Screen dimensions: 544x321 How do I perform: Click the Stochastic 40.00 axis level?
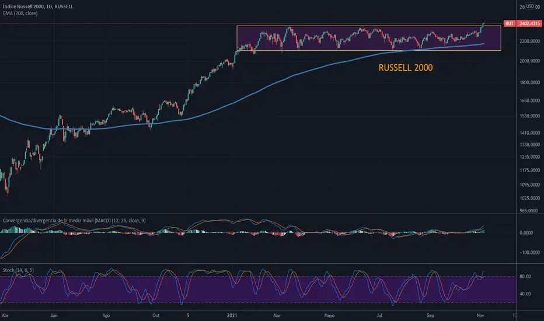pos(525,294)
